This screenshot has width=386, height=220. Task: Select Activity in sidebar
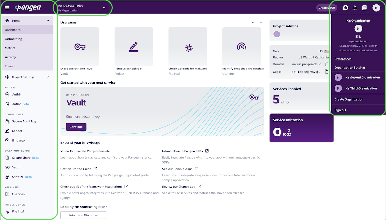tap(27, 57)
